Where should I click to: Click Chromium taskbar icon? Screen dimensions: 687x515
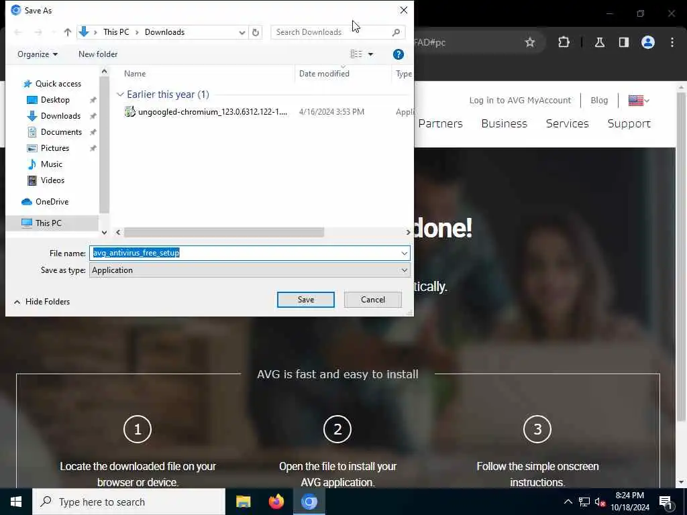[309, 502]
